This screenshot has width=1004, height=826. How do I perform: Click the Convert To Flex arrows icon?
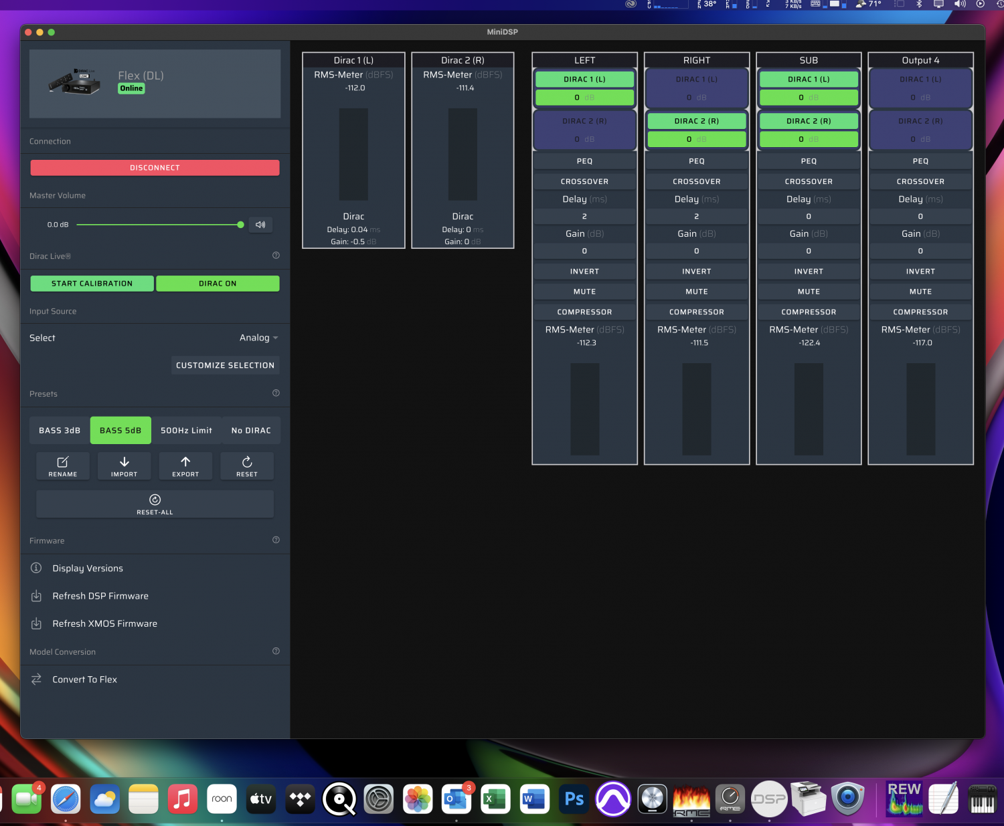coord(36,679)
